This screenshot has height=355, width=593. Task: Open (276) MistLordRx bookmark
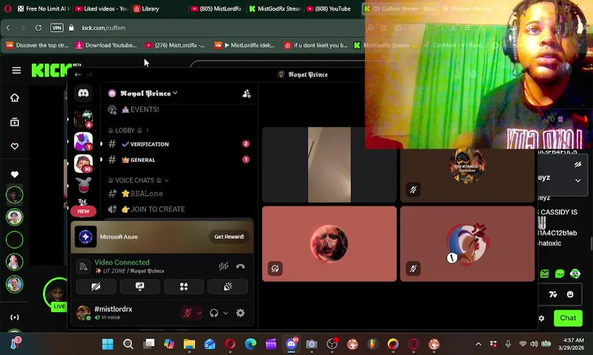(175, 45)
